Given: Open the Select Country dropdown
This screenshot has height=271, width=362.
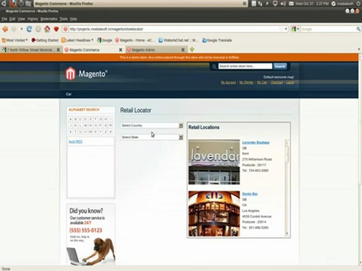Looking at the screenshot, I should click(152, 125).
